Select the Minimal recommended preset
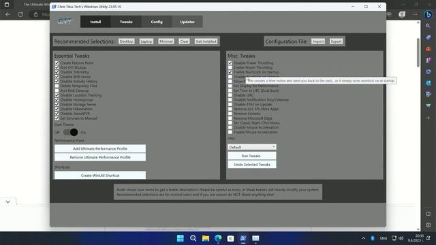Viewport: 436px width, 245px height. [x=166, y=41]
